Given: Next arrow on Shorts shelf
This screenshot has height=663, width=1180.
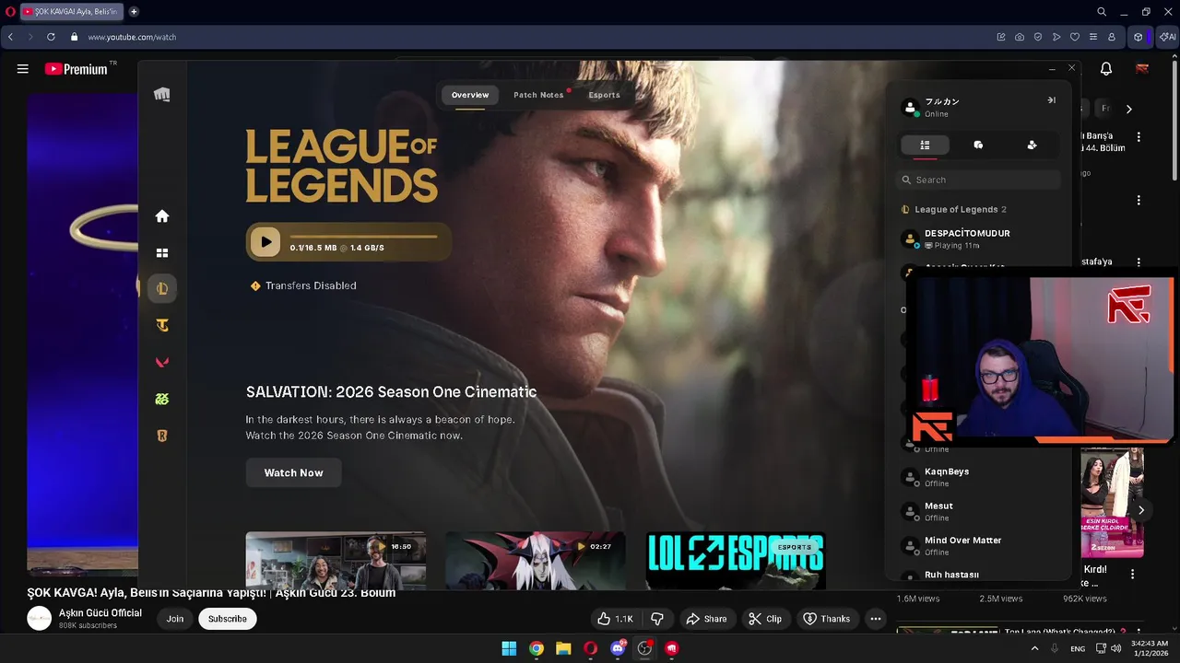Looking at the screenshot, I should point(1141,510).
